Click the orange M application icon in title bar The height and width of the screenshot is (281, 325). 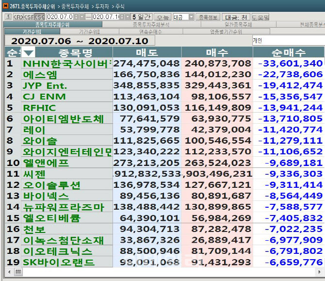pos(6,6)
